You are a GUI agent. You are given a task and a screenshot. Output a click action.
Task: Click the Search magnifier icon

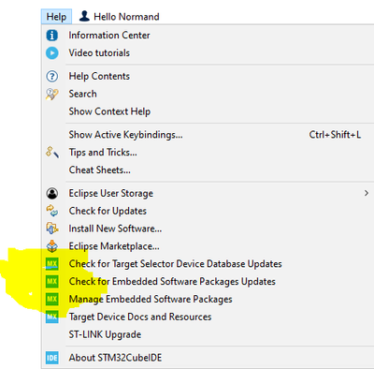52,94
